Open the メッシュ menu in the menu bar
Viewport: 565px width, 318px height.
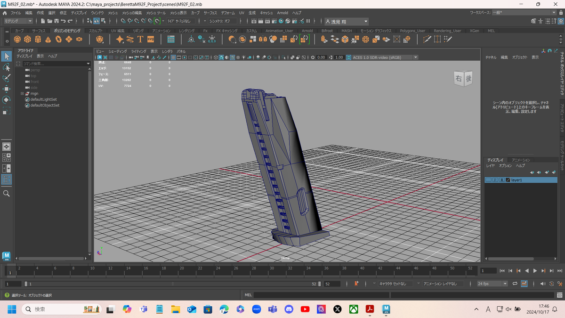(x=113, y=13)
